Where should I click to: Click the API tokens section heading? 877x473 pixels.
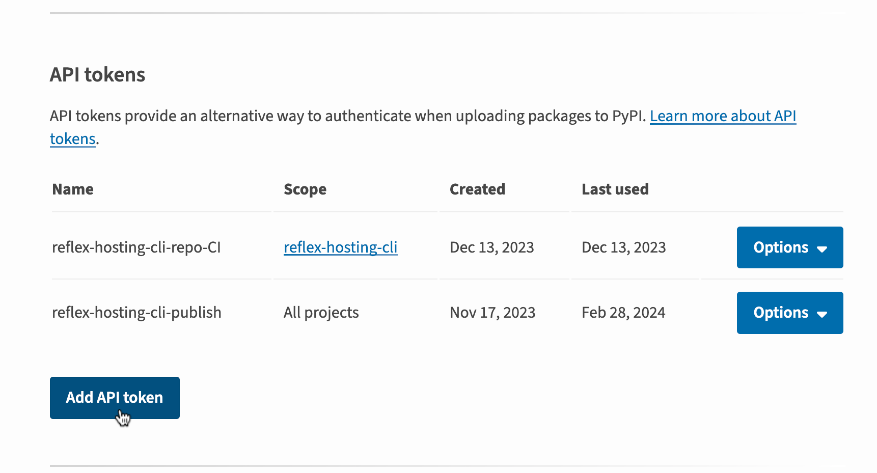point(97,75)
